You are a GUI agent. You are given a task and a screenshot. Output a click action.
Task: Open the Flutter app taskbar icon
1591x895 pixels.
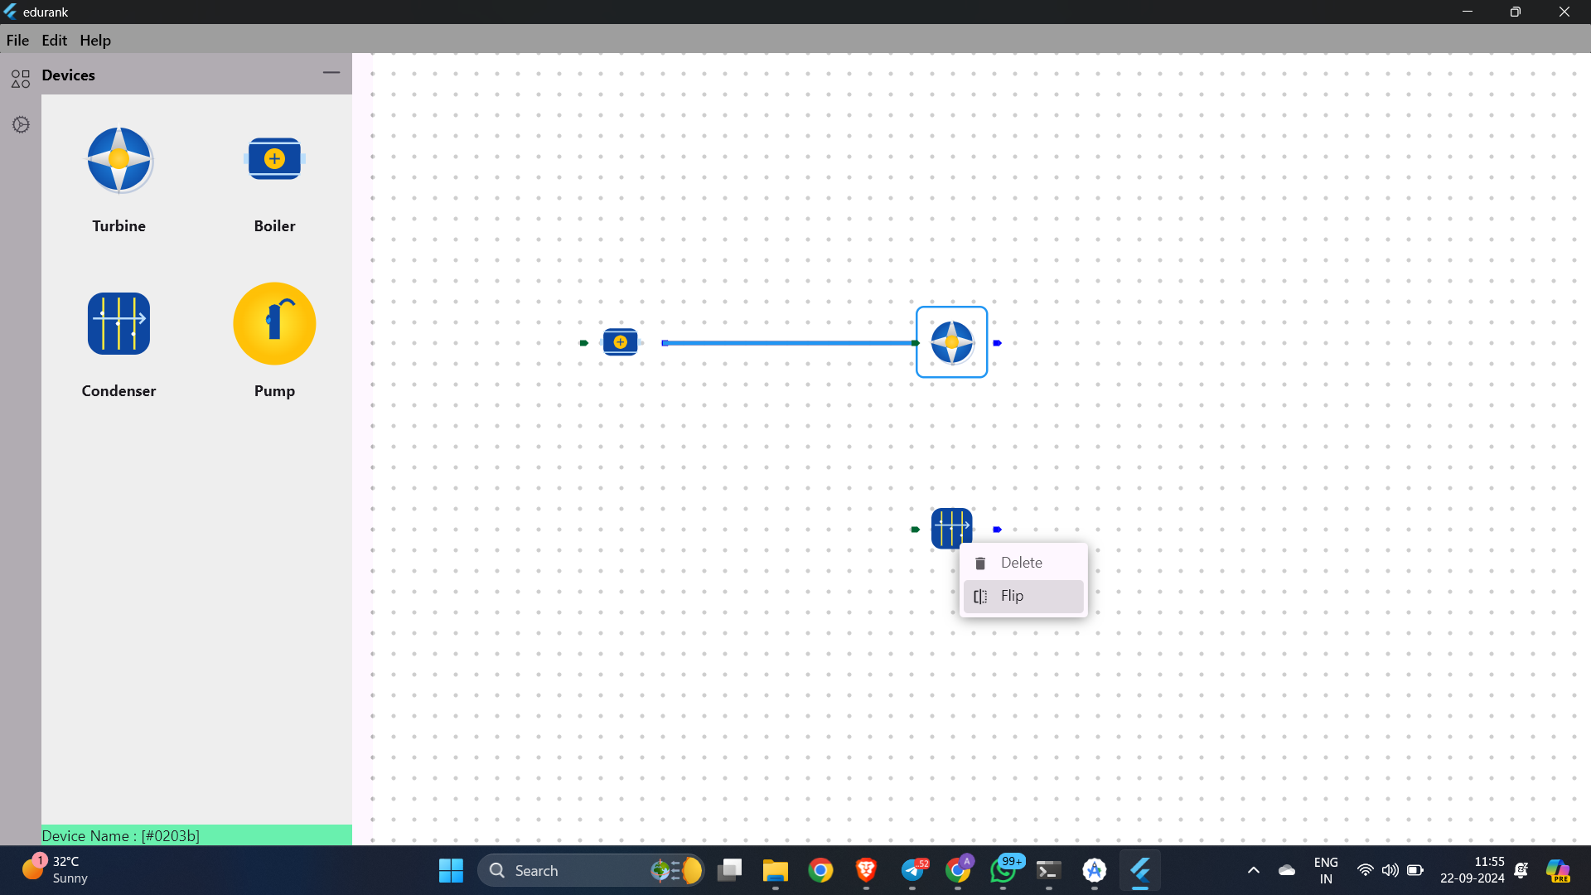pyautogui.click(x=1140, y=871)
